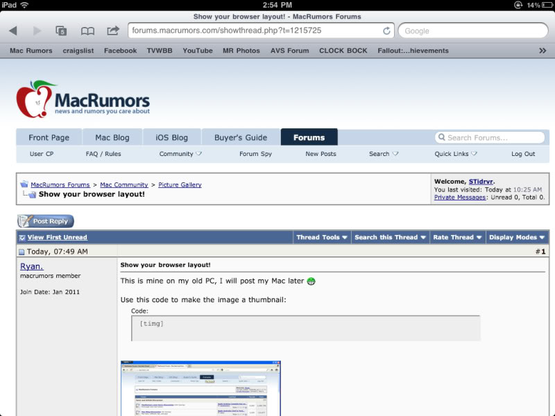Click the View First Unread arrow icon
The height and width of the screenshot is (416, 555).
pos(22,237)
